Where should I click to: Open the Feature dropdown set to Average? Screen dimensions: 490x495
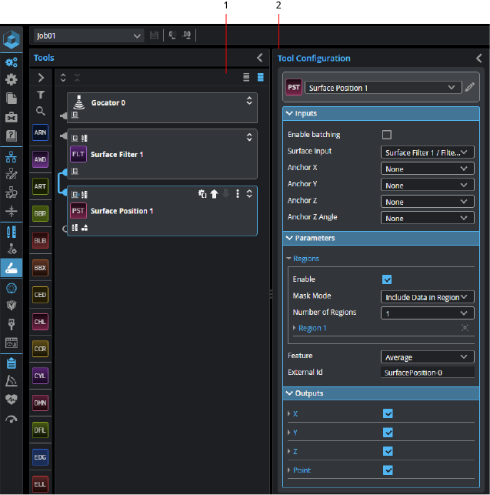[x=427, y=357]
